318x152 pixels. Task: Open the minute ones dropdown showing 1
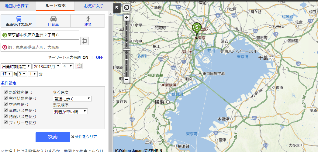tap(33, 74)
